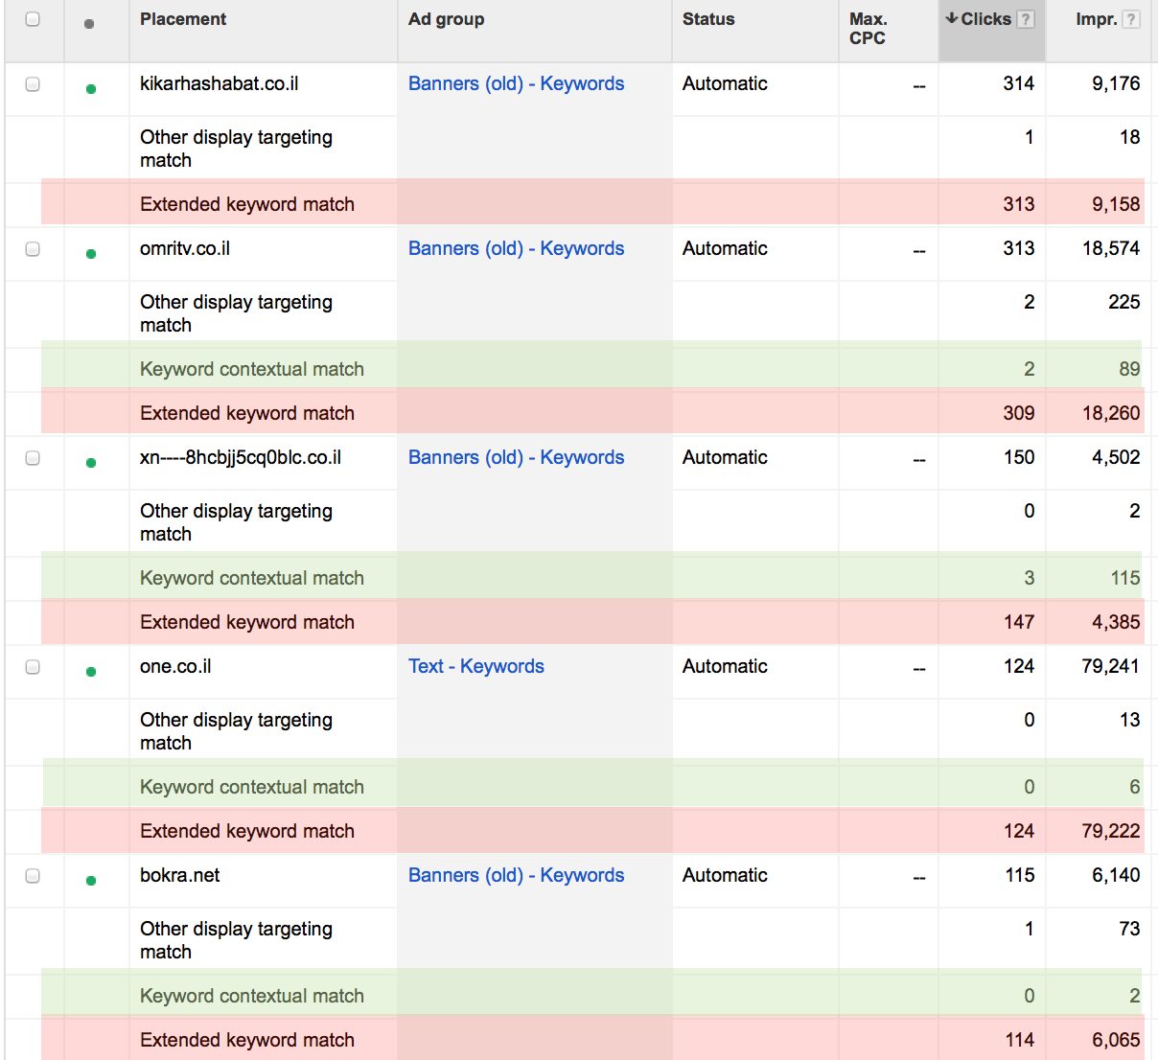This screenshot has width=1158, height=1060.
Task: Click Extended keyword match under kikarhashabat.co.il
Action: [247, 204]
